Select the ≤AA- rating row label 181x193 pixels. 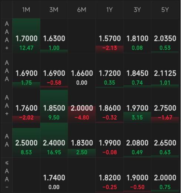[x=7, y=175]
